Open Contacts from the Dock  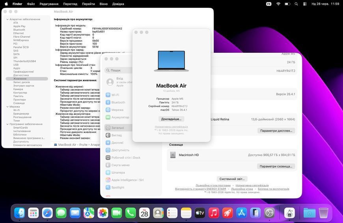[x=158, y=213]
